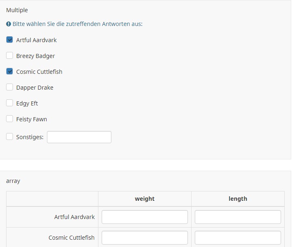Click the Multiple question title
292x247 pixels.
pos(17,10)
